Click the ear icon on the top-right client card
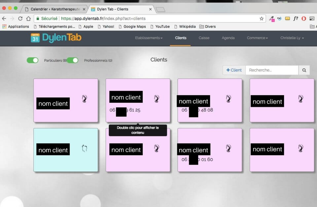Viewport: 317px width, 207px height. [300, 99]
